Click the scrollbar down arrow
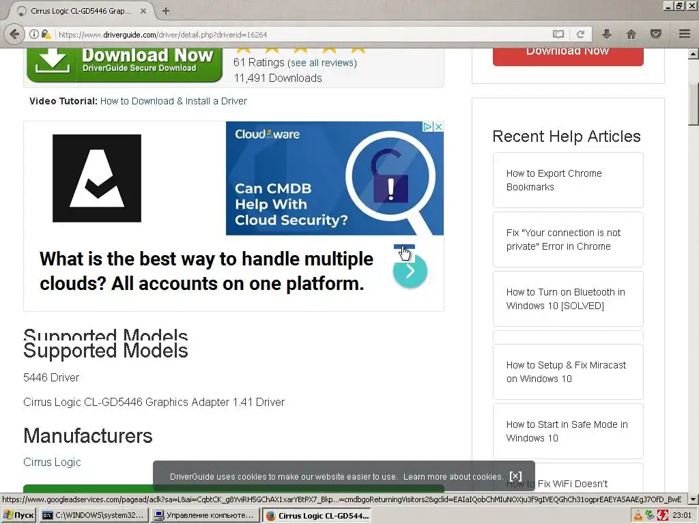 (x=694, y=499)
